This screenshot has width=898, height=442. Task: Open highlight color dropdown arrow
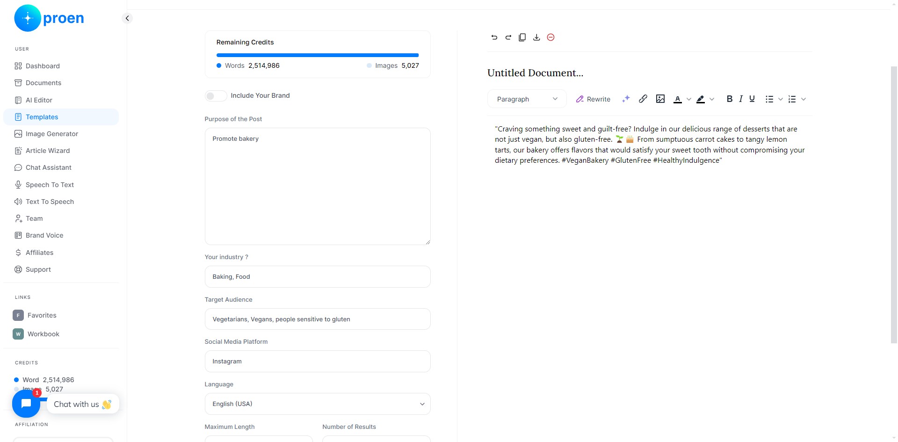tap(712, 99)
